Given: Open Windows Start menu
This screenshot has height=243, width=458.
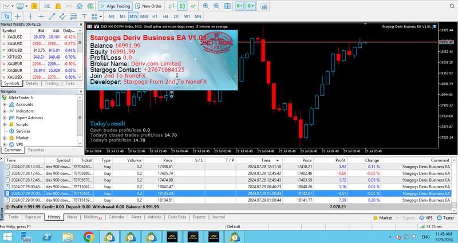Looking at the screenshot, I should coord(7,237).
